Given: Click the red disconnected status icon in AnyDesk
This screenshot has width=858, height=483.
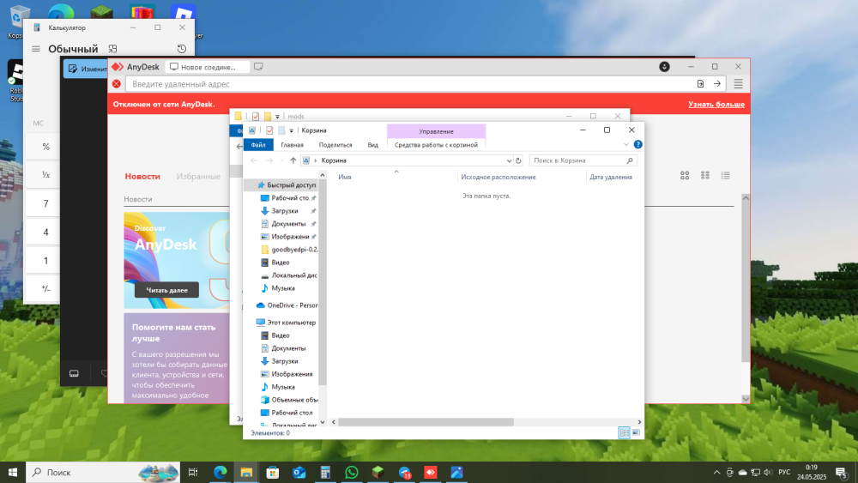Looking at the screenshot, I should (117, 84).
